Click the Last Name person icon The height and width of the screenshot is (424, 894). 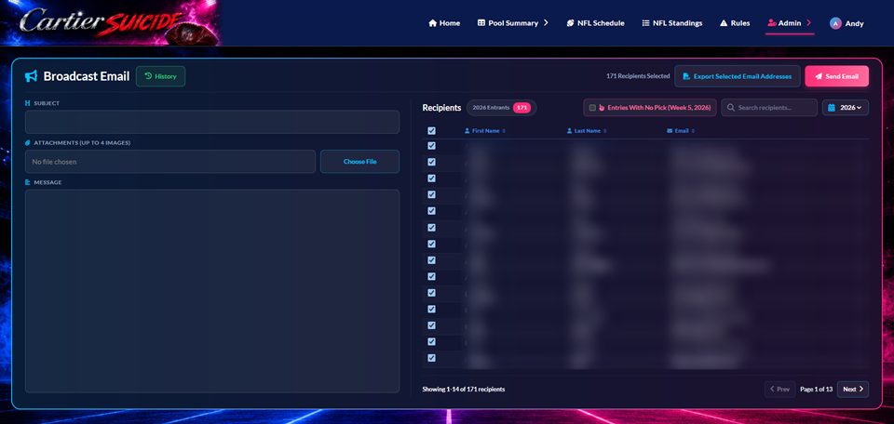[570, 131]
